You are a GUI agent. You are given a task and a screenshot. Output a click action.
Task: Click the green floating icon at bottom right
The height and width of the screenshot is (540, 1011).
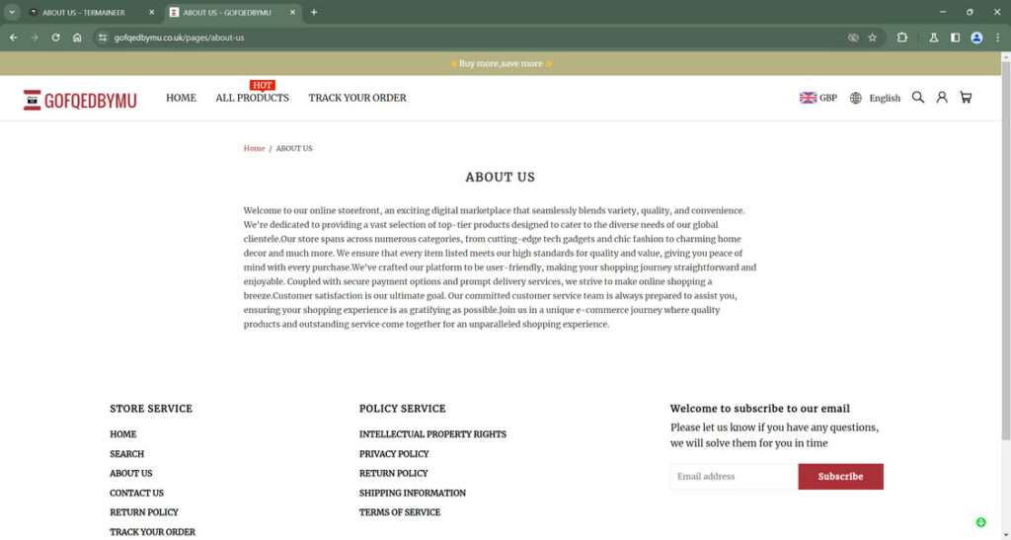coord(980,522)
